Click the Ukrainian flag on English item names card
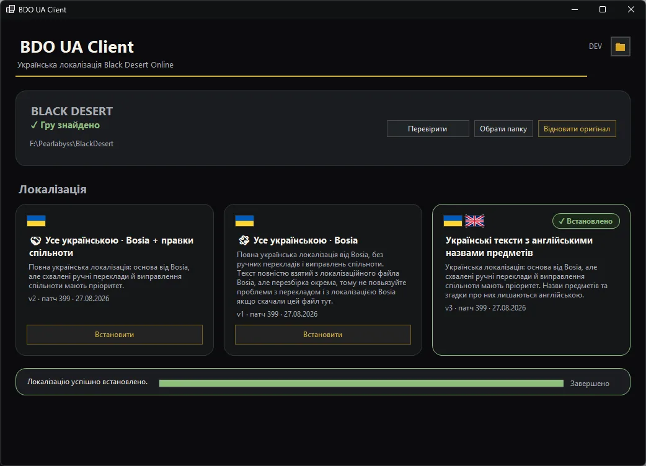The height and width of the screenshot is (466, 646). [x=453, y=221]
